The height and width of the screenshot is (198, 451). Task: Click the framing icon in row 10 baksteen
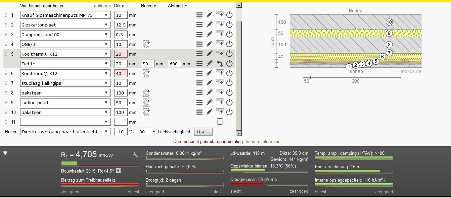[146, 112]
